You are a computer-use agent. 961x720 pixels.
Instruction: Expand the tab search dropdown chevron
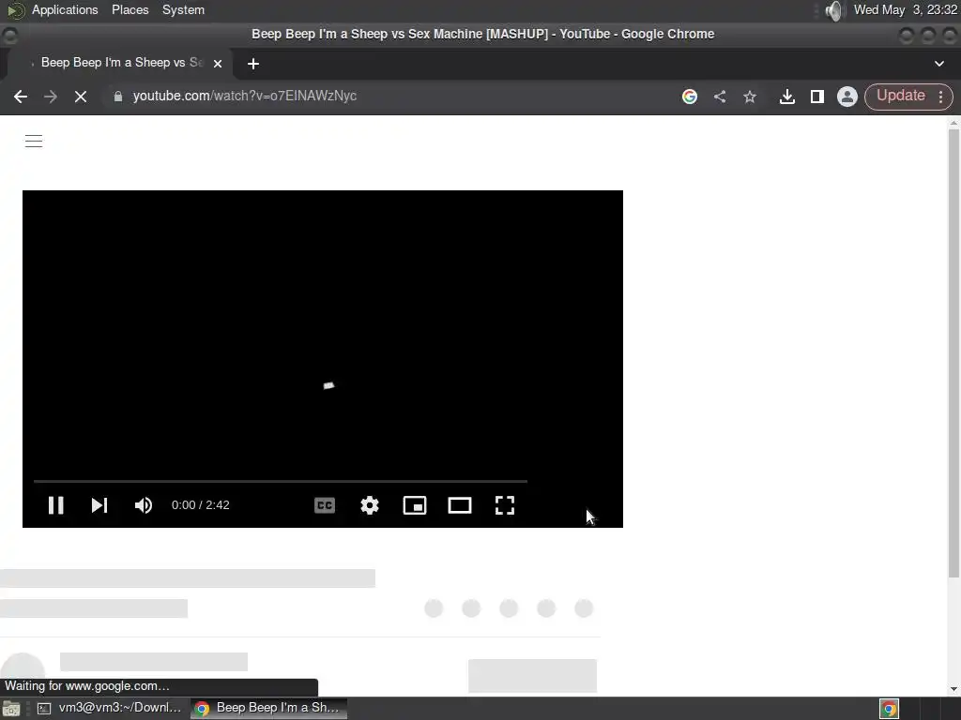[938, 63]
